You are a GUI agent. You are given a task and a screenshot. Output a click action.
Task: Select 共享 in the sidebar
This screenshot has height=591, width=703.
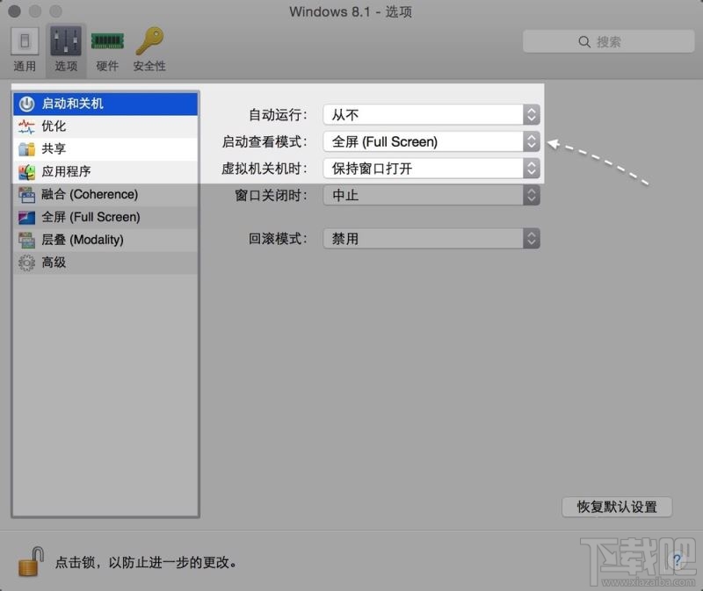click(x=105, y=148)
